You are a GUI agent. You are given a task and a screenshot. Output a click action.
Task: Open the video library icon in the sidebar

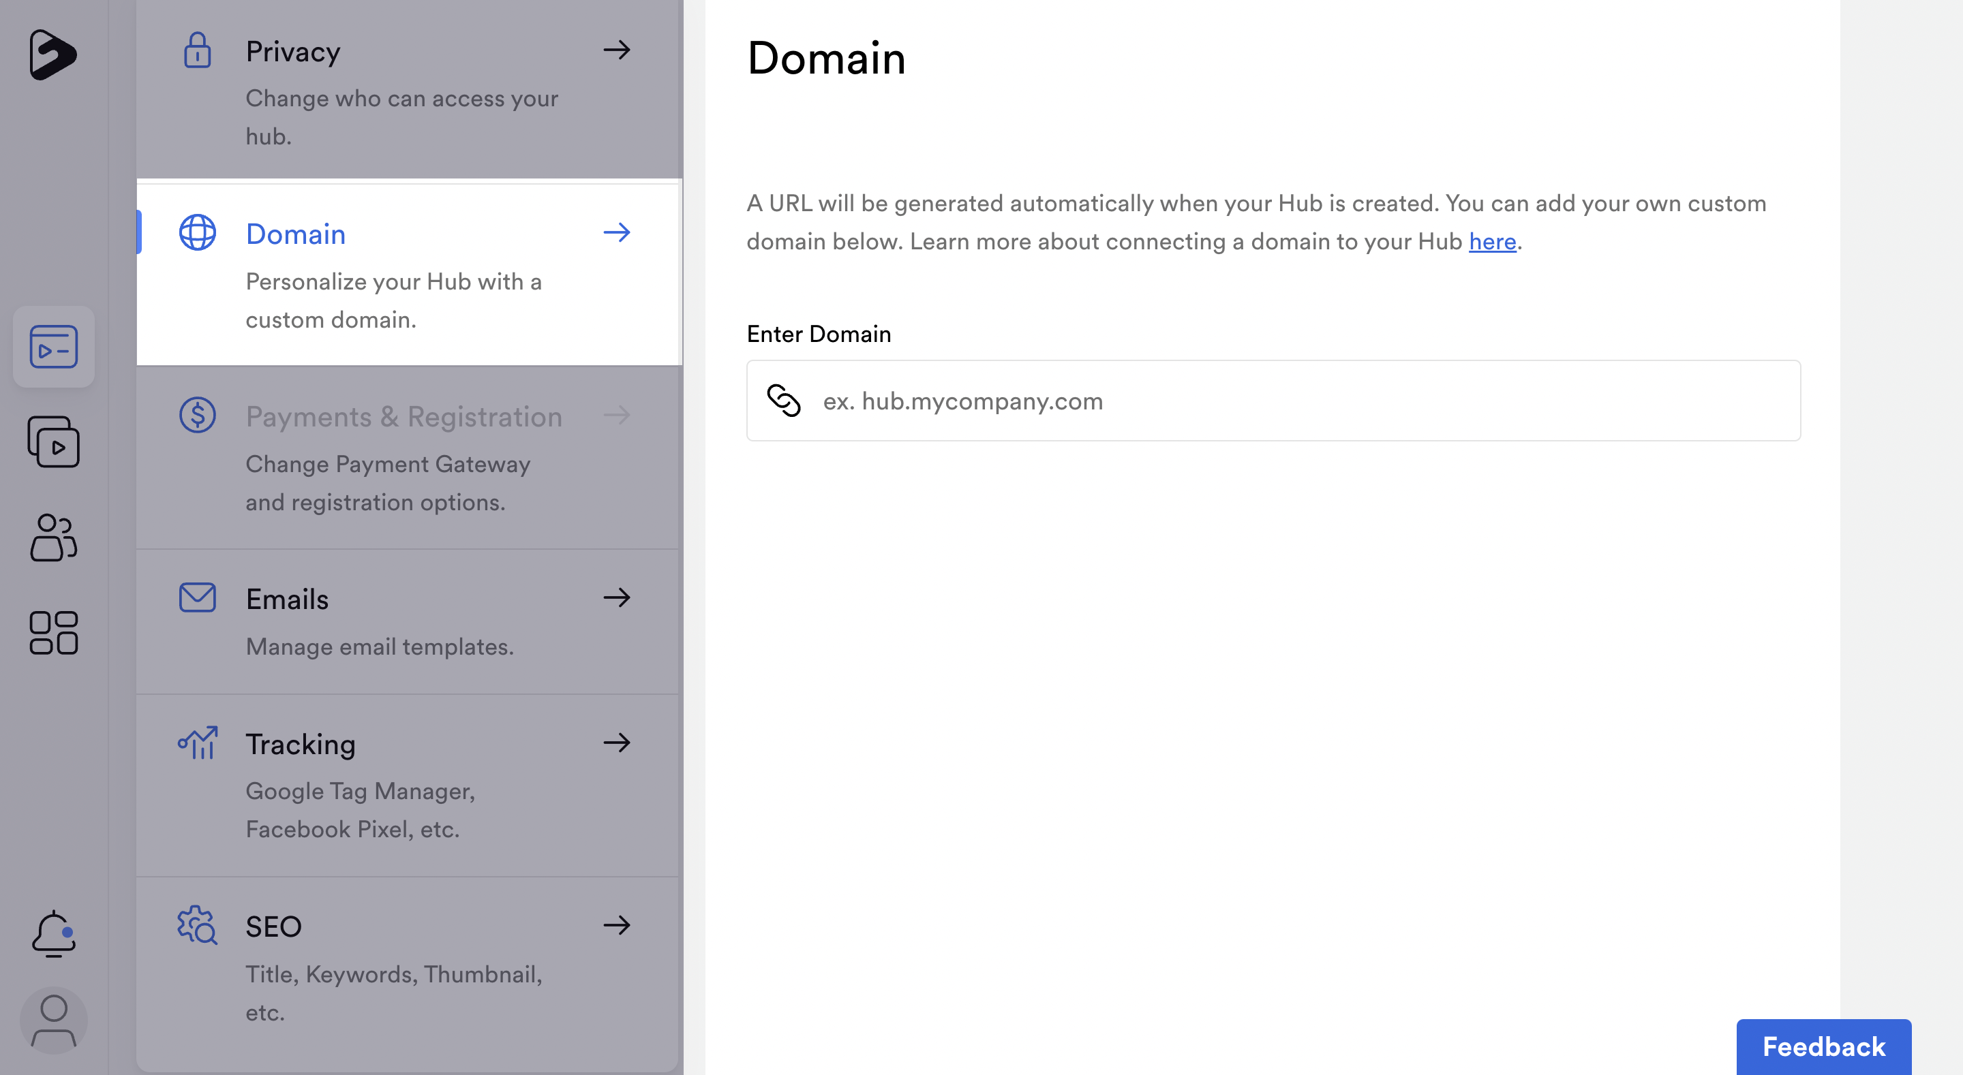coord(53,442)
